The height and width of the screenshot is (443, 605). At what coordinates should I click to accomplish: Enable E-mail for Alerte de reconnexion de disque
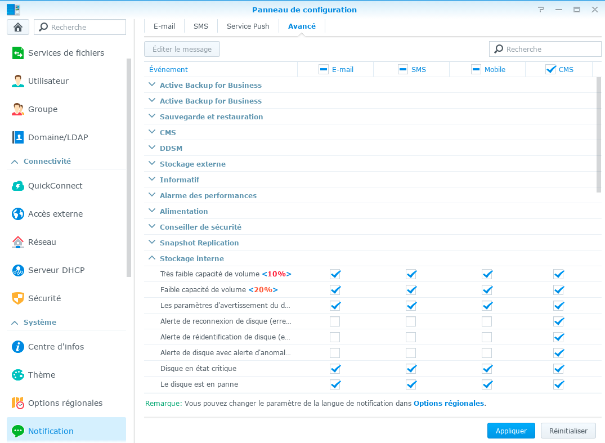tap(335, 321)
